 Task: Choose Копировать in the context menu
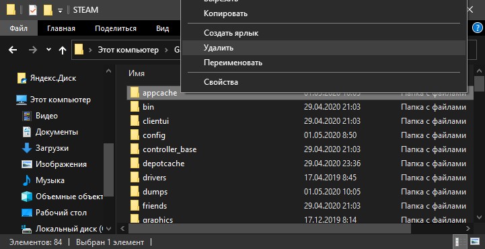coord(324,13)
